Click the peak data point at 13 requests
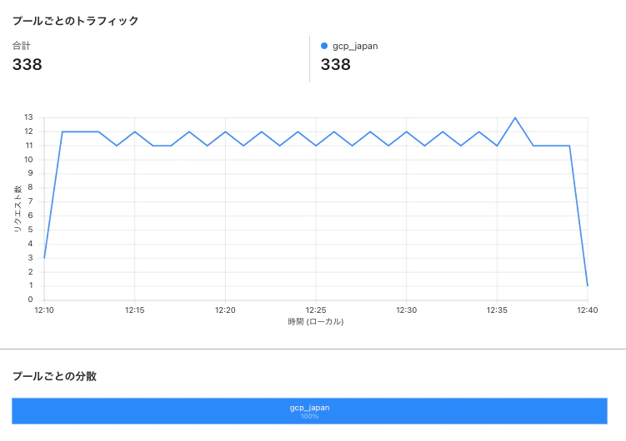Image resolution: width=626 pixels, height=441 pixels. (515, 117)
